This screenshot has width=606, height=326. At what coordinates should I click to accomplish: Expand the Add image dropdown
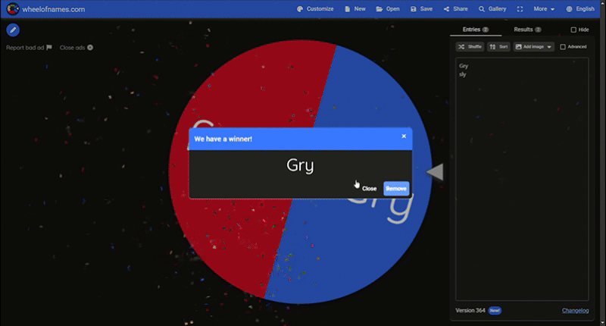(x=533, y=47)
